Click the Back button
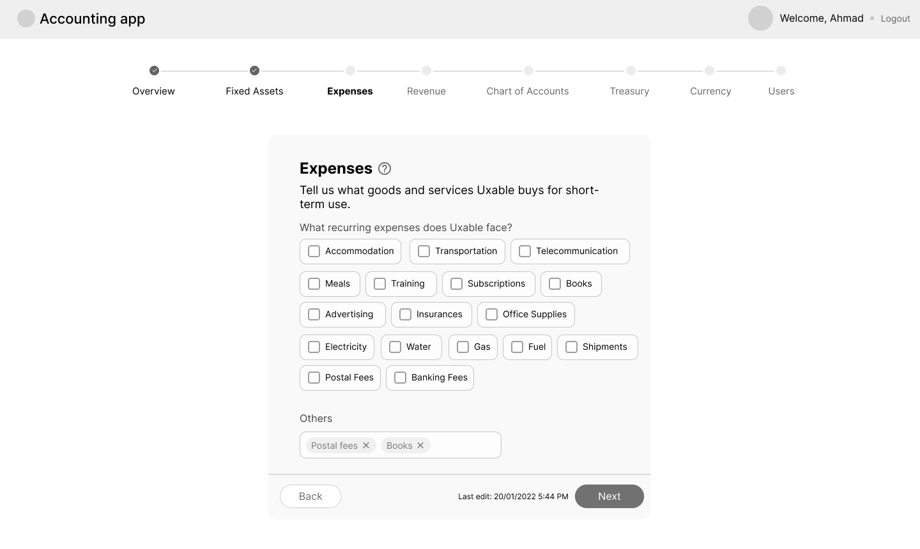This screenshot has width=920, height=549. tap(310, 496)
